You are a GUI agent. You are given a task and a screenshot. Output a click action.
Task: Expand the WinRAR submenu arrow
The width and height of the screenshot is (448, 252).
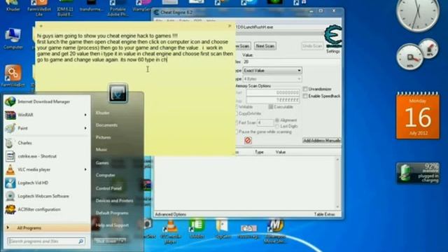click(85, 115)
